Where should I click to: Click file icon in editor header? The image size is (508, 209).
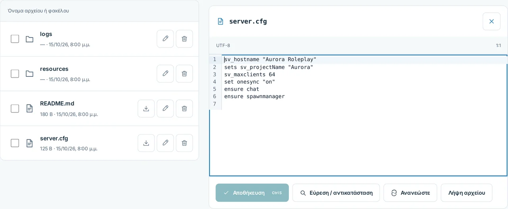coord(221,21)
